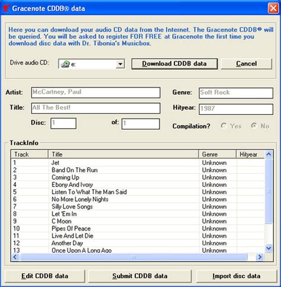This screenshot has width=281, height=287.
Task: Select track row 'C Moon'
Action: [138, 221]
